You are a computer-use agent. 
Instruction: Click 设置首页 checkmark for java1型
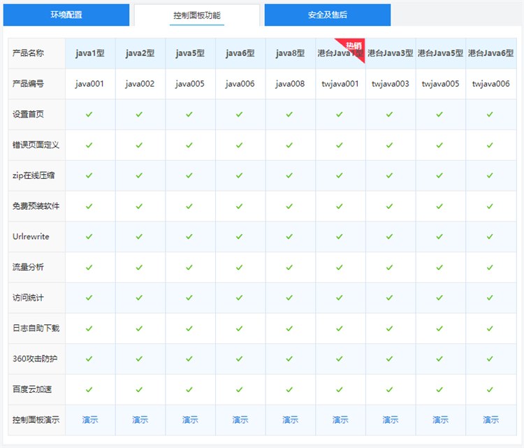tap(89, 114)
